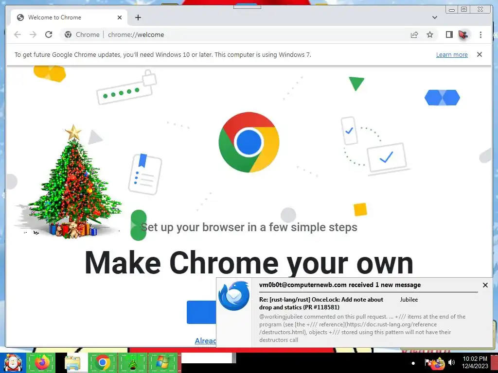
Task: Open the Learn more link in the update bar
Action: tap(452, 54)
